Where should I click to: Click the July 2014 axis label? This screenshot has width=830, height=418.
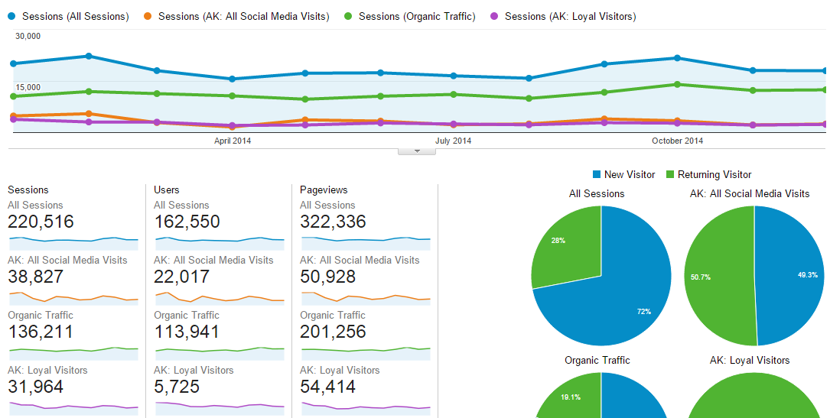[x=453, y=141]
